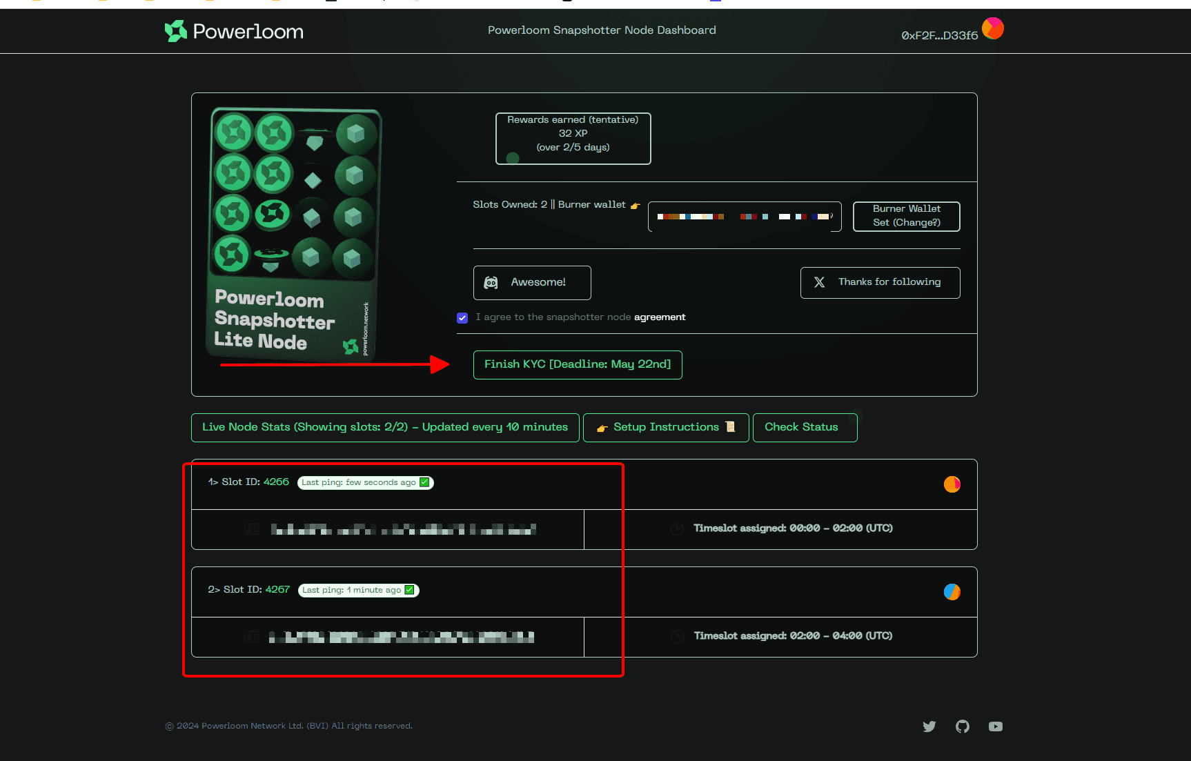Click the clock icon beside timeslot 00:00 - 02:00
The height and width of the screenshot is (761, 1191).
677,528
